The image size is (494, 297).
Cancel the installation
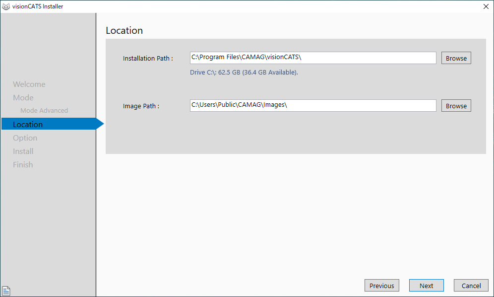pyautogui.click(x=471, y=286)
